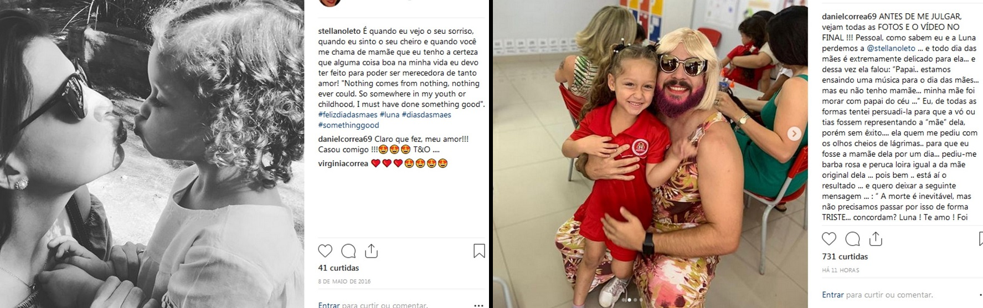Click the comment bubble on the danielcorrea69 post
This screenshot has width=983, height=308.
(x=852, y=239)
